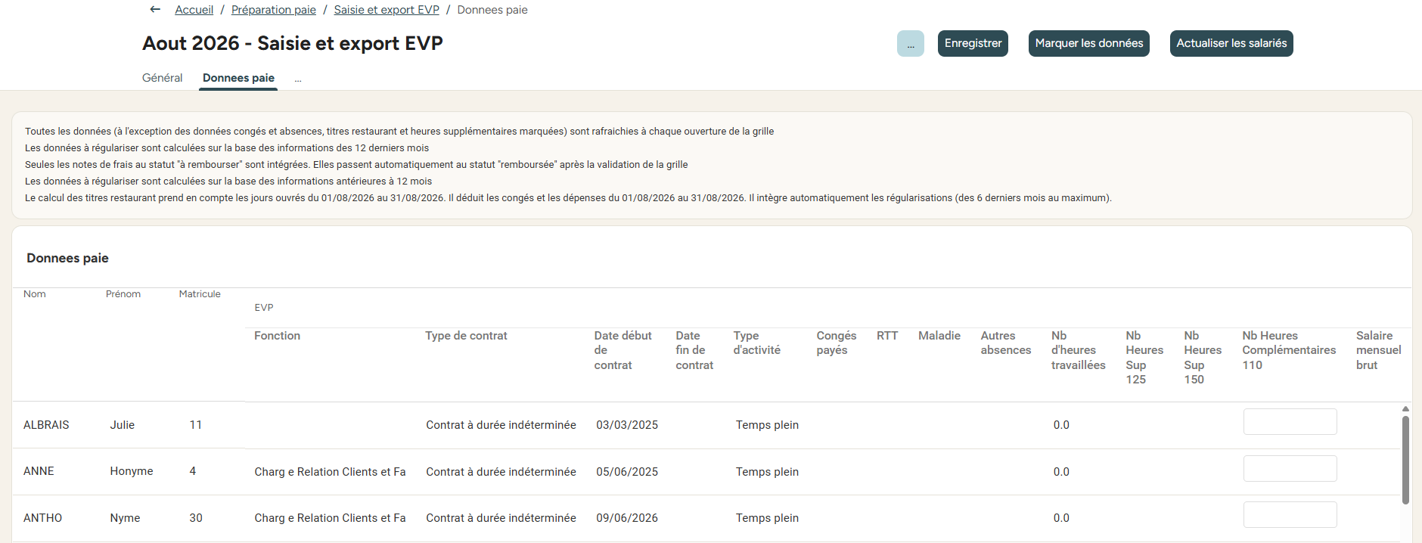Viewport: 1422px width, 543px height.
Task: Click the RTT column header
Action: click(887, 336)
